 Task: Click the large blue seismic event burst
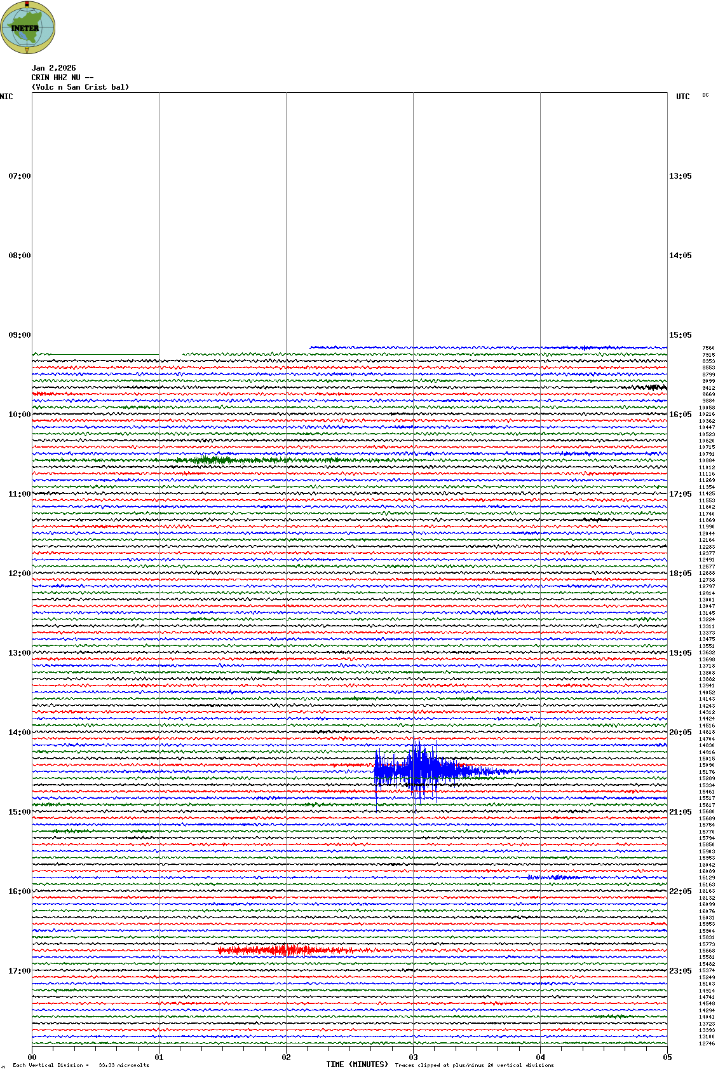(419, 770)
